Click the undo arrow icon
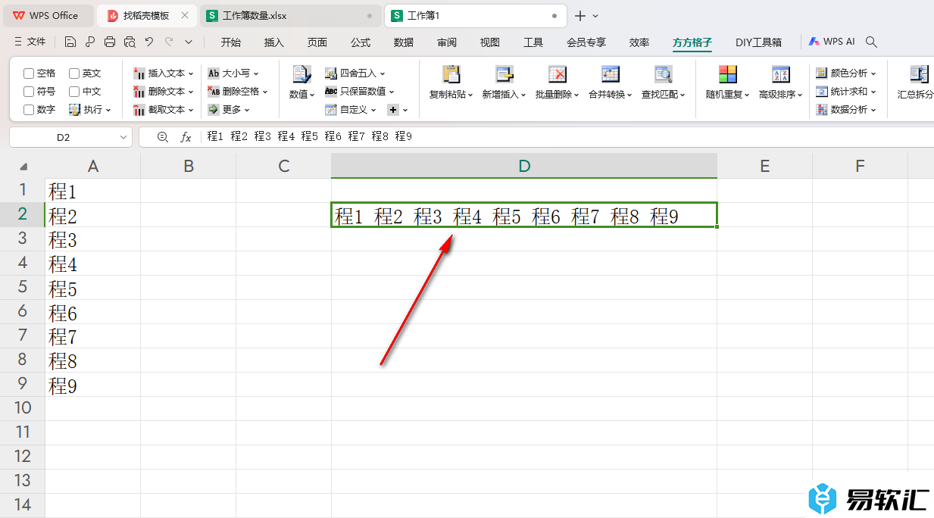 click(x=149, y=42)
